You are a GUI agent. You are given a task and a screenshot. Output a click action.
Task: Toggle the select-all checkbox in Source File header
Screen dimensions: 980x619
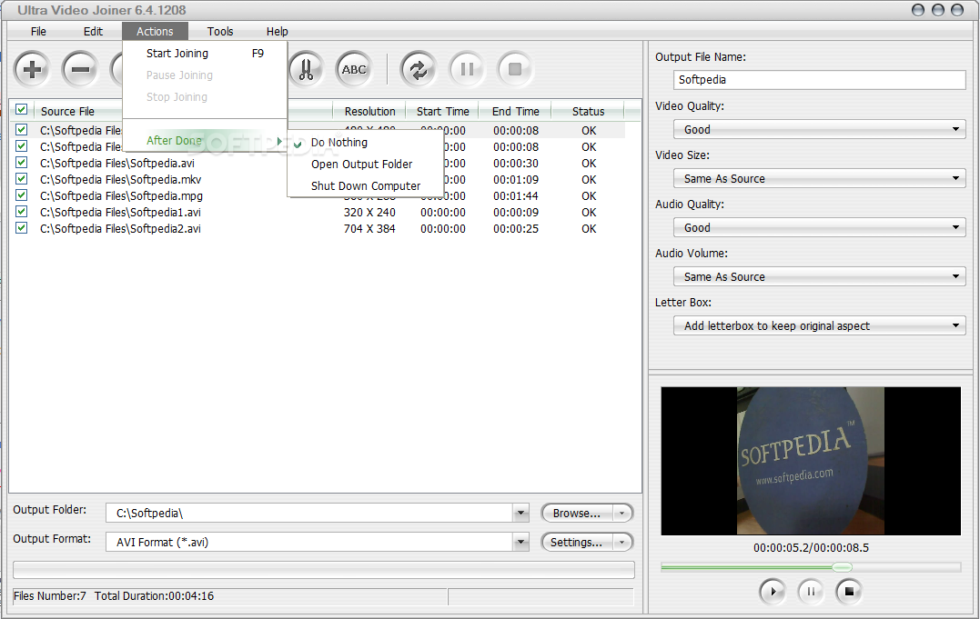point(21,110)
